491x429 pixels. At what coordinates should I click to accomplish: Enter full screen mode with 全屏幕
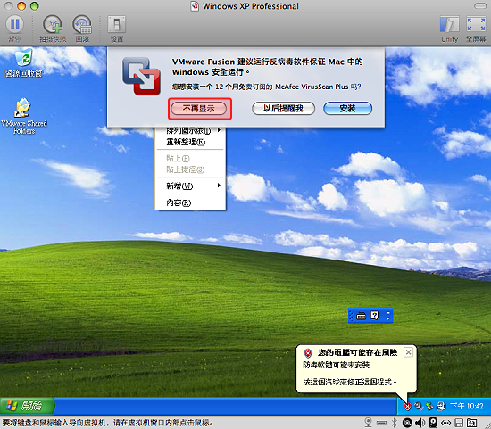coord(476,29)
